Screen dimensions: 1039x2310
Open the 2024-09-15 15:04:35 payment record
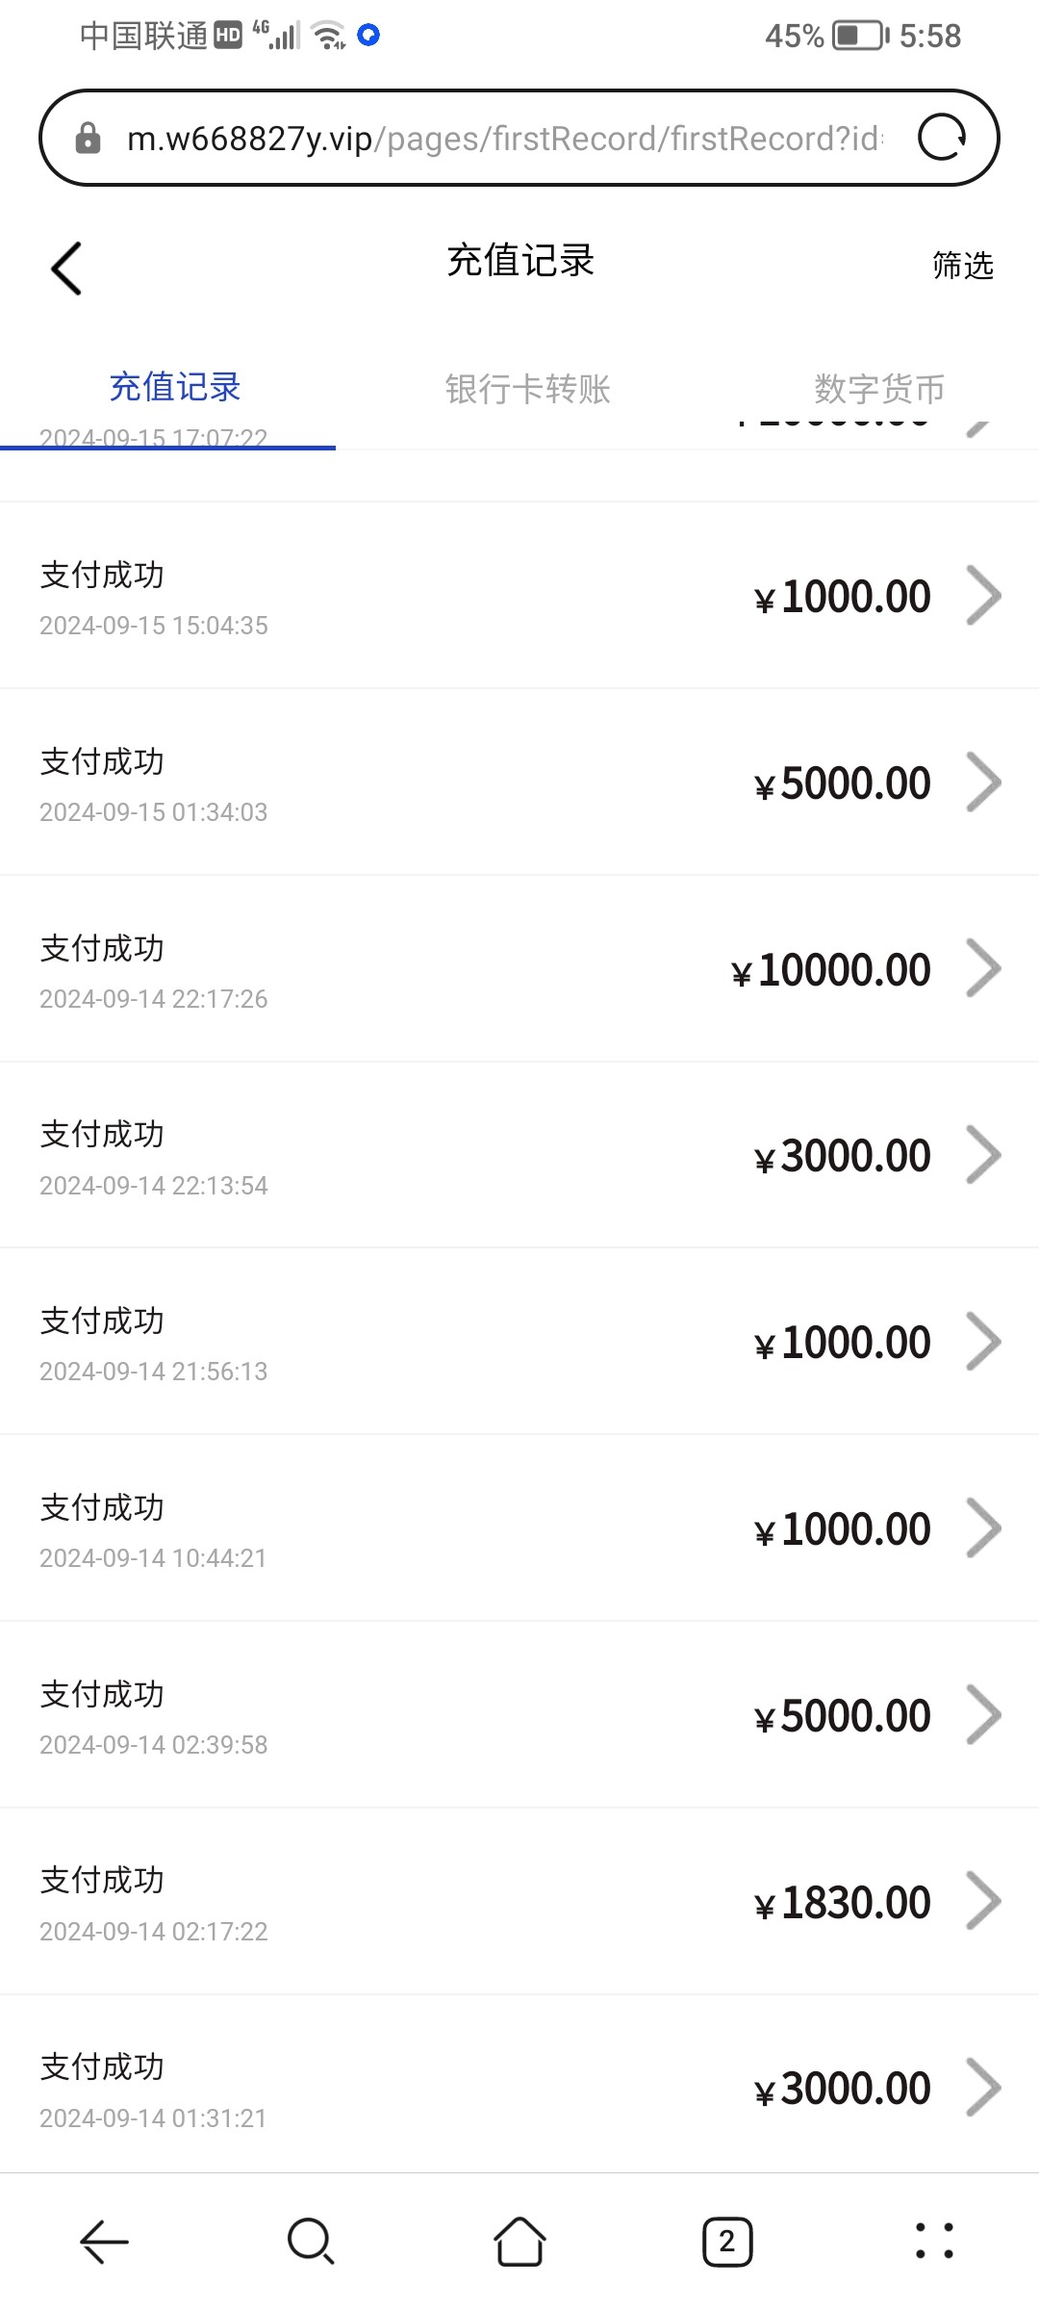click(519, 596)
